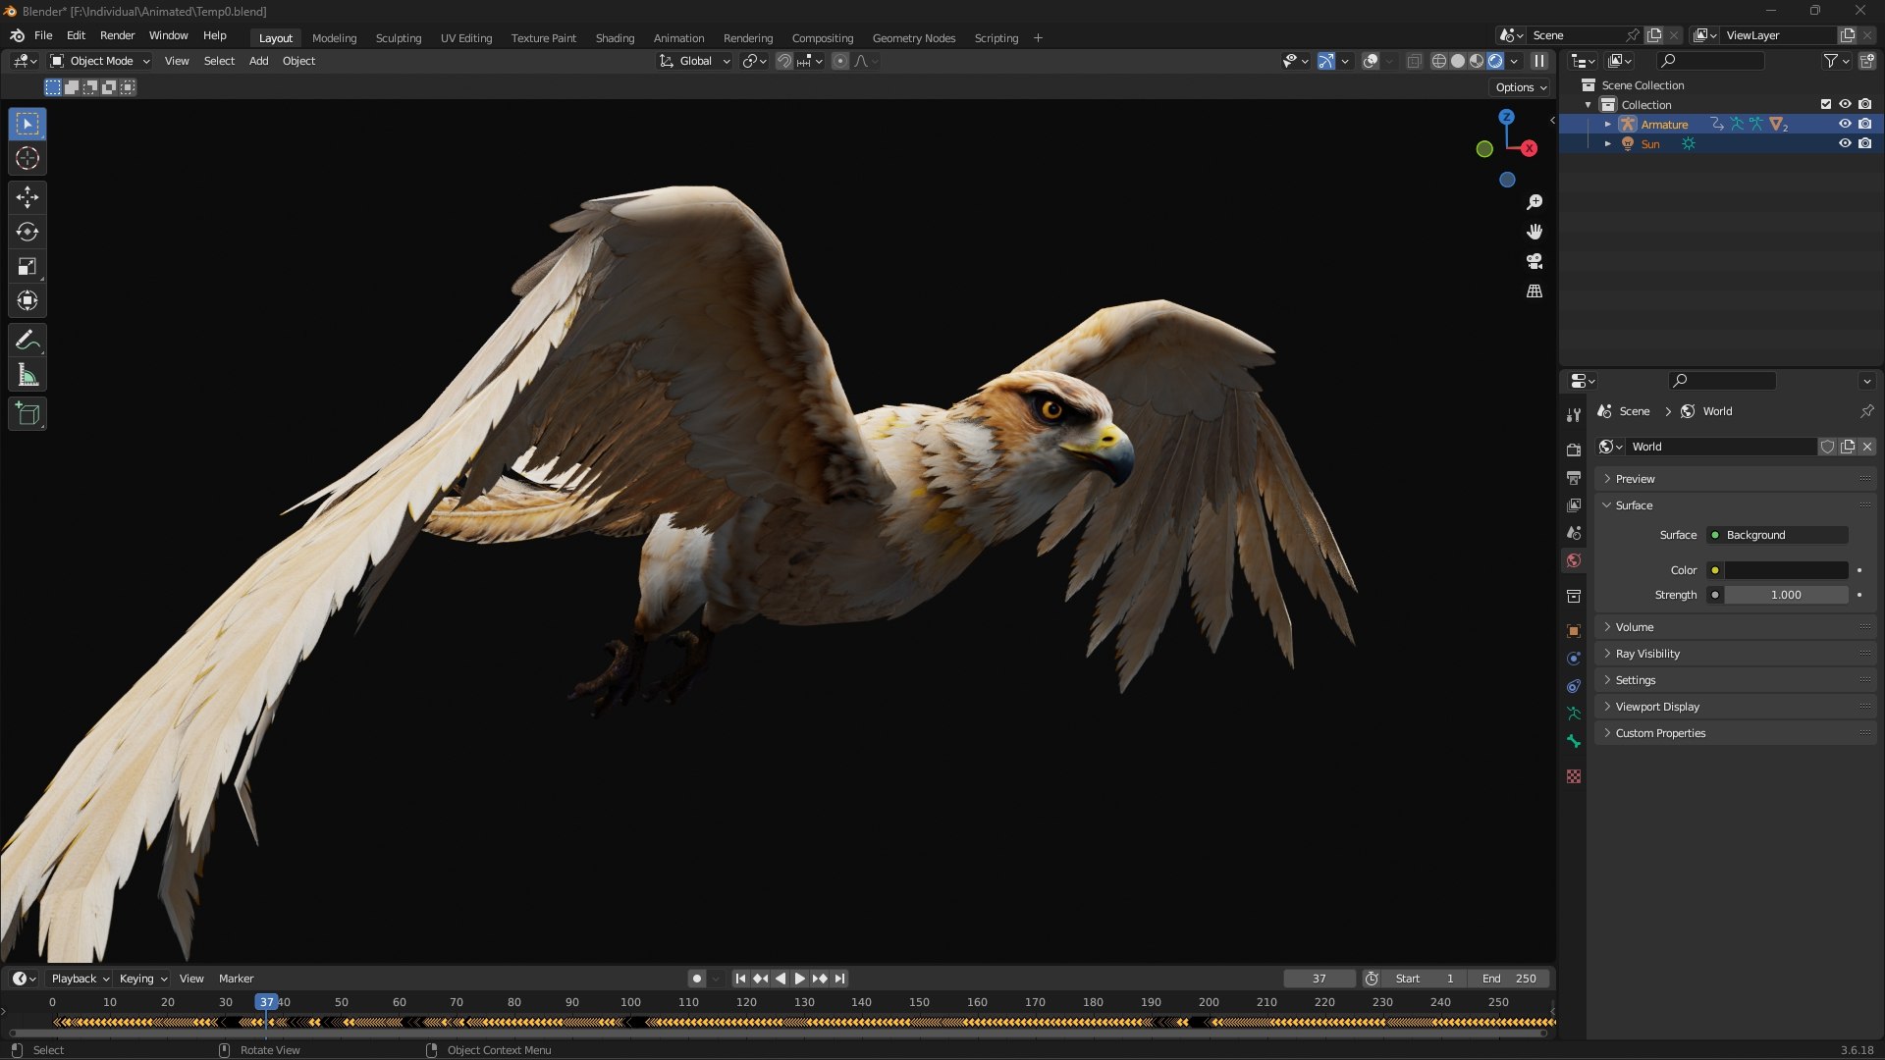Click the hand pan view gizmo
The width and height of the screenshot is (1885, 1060).
pos(1535,232)
